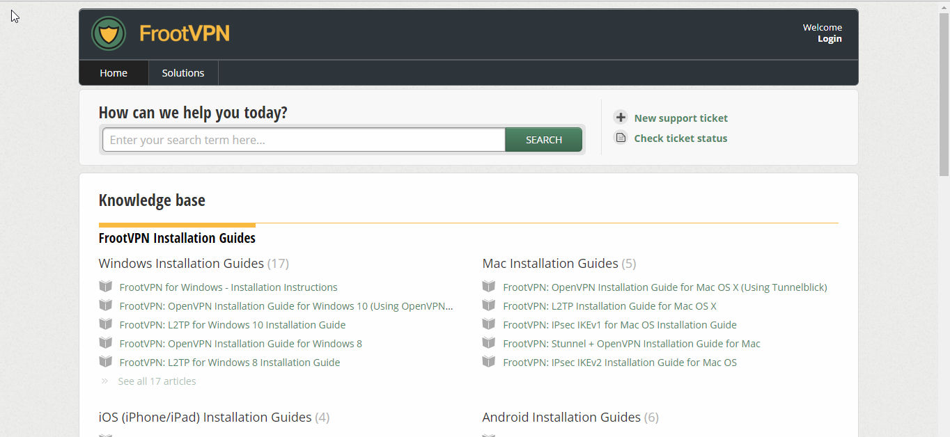Open Android Installation Guides category
This screenshot has width=950, height=437.
(x=561, y=417)
